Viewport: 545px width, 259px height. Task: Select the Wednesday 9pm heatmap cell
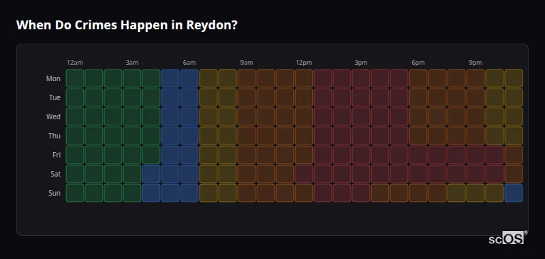point(475,117)
